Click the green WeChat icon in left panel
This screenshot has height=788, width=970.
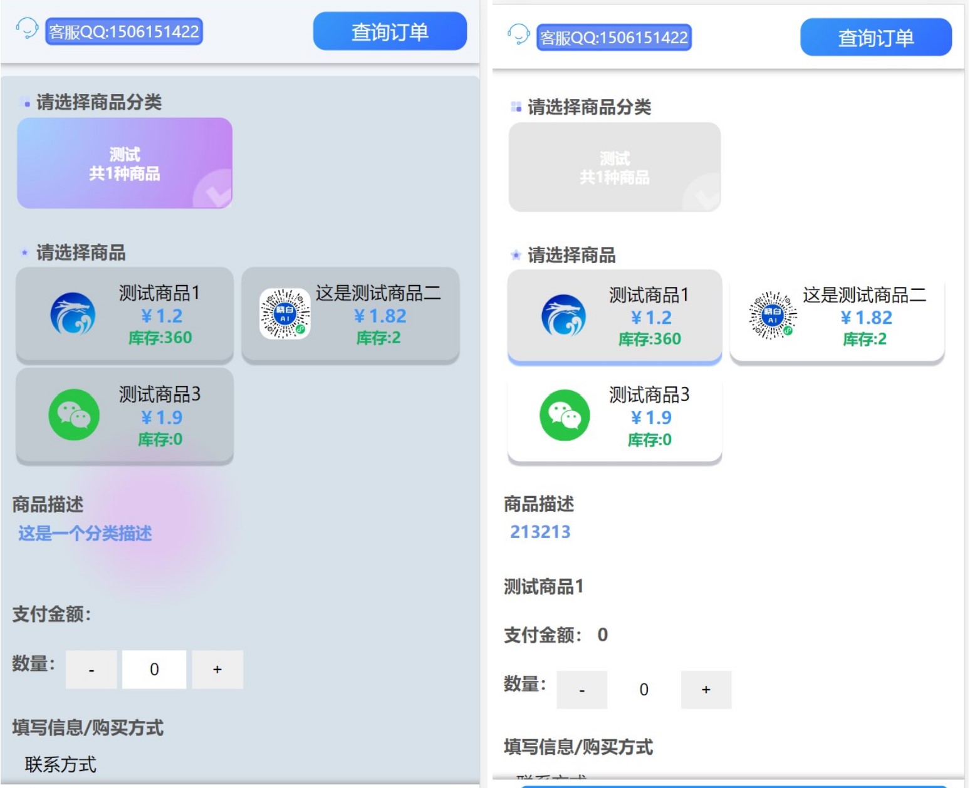pos(74,415)
